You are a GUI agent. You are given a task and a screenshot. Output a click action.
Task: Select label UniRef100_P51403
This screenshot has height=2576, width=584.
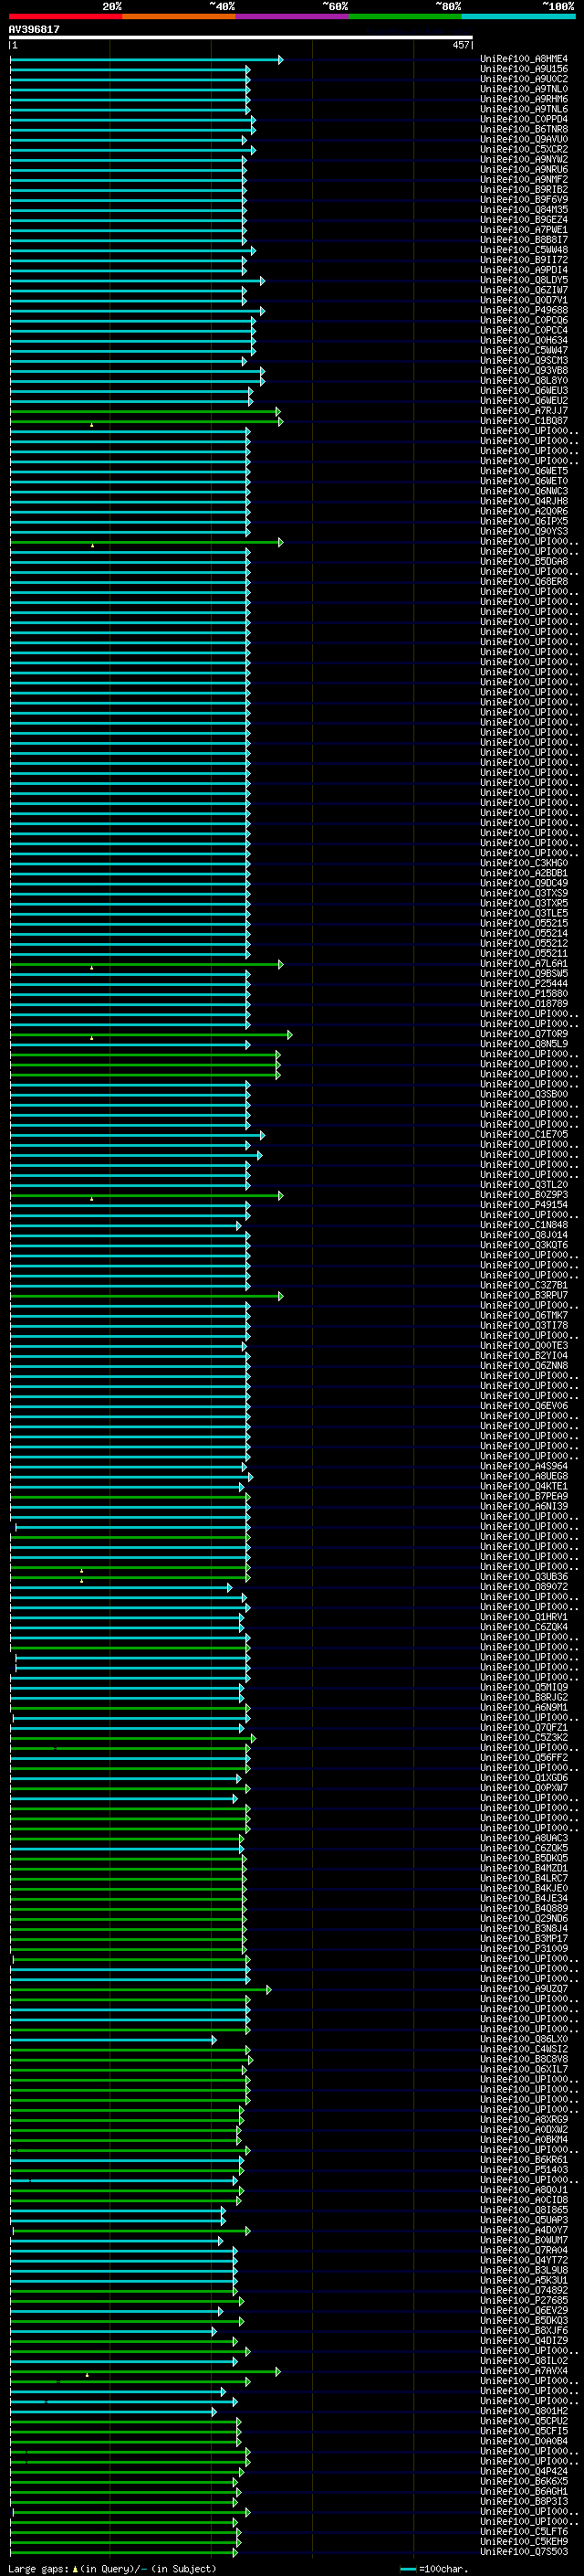(x=523, y=2170)
